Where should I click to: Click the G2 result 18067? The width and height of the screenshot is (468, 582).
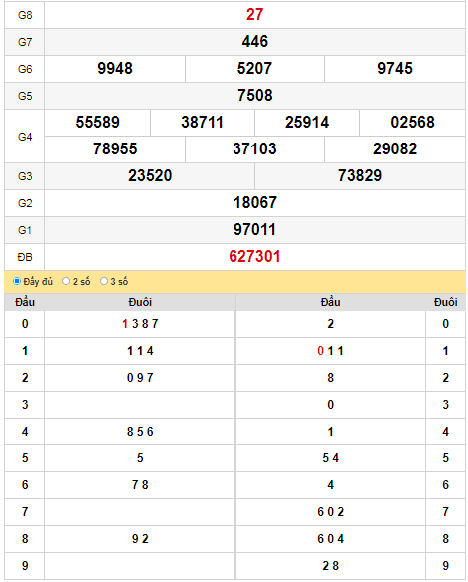pyautogui.click(x=255, y=202)
